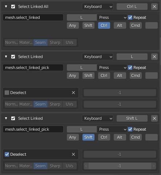Select UVs delimiter in Select Linked All
Screen dimensions: 161x175
(x=69, y=42)
